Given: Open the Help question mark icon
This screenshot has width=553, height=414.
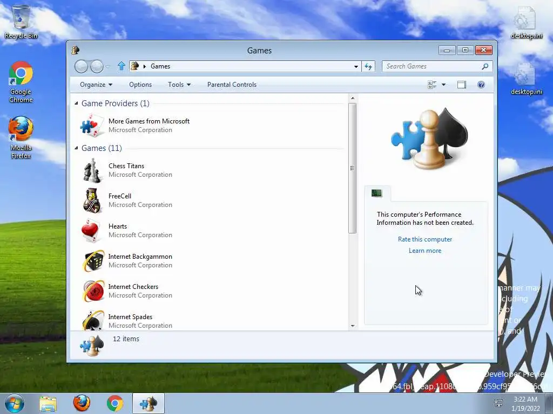Looking at the screenshot, I should (481, 85).
